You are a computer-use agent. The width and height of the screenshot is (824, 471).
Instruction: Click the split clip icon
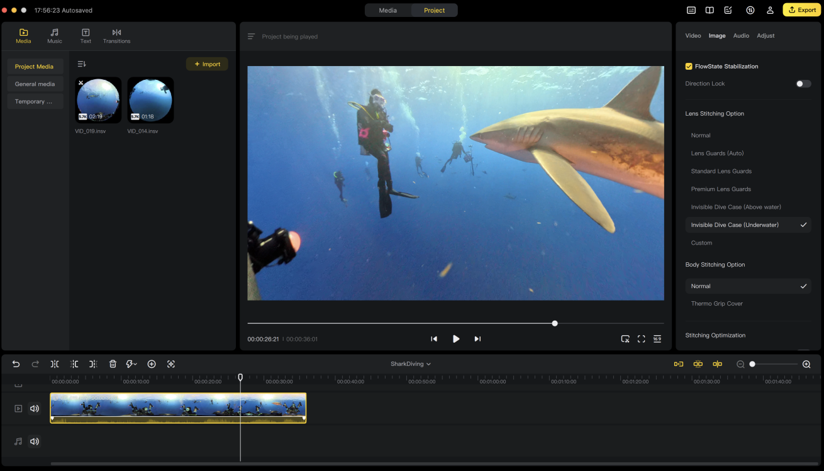[55, 364]
